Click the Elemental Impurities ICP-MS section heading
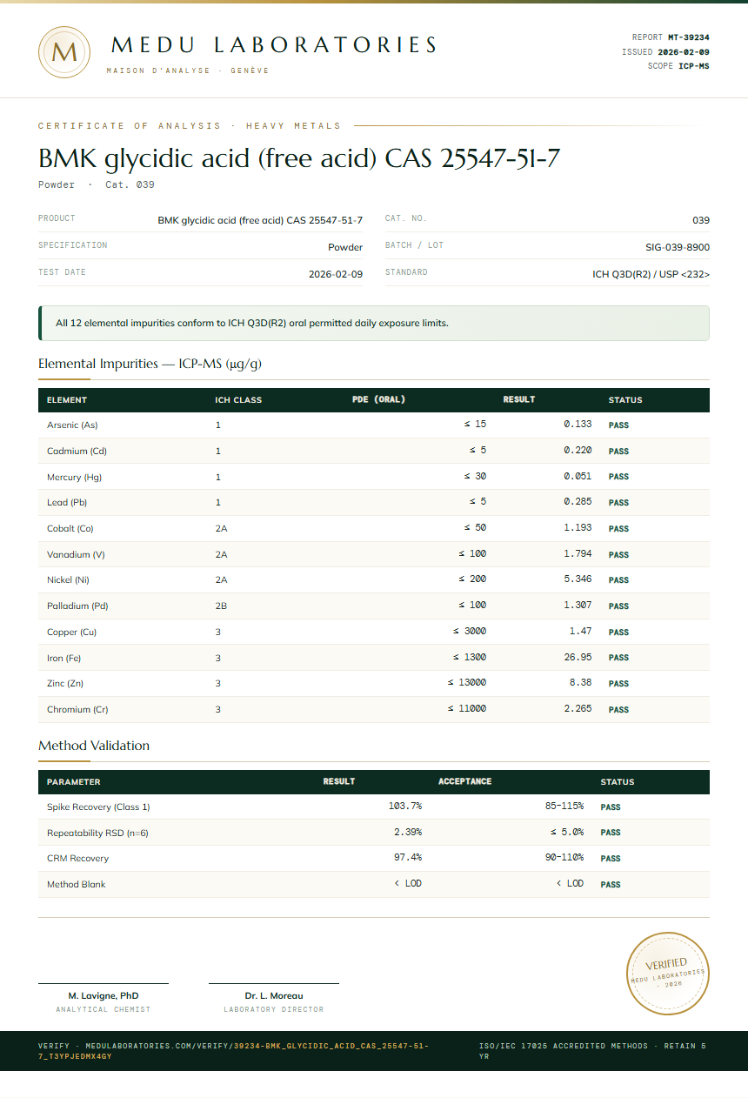Screen dimensions: 748x1098 click(x=150, y=364)
